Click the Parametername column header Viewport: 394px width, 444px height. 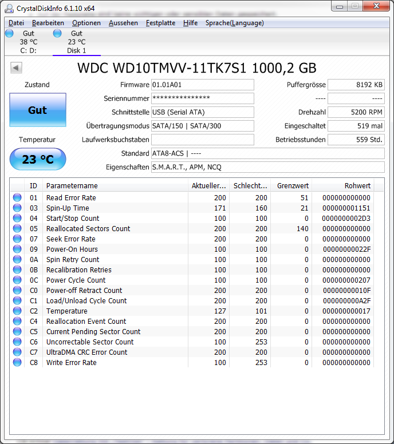coord(115,186)
